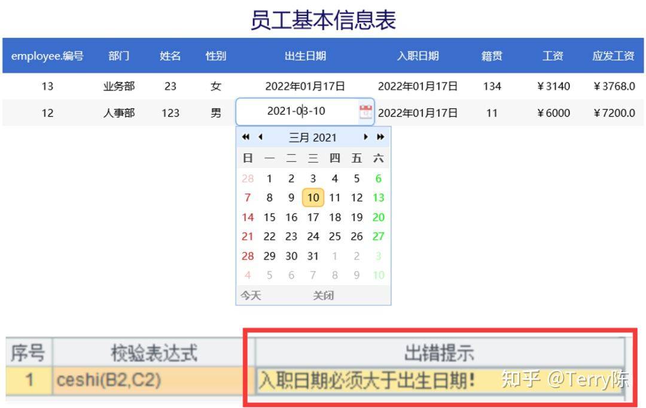646x408 pixels.
Task: Click gender cell 女
Action: [216, 86]
